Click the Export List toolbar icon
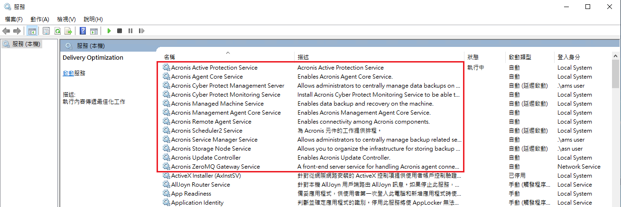Screen dimensions: 621x207 [68, 31]
